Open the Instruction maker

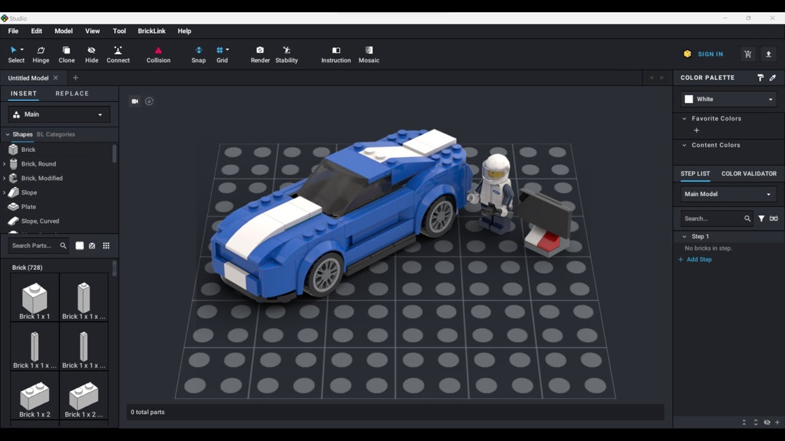point(336,55)
